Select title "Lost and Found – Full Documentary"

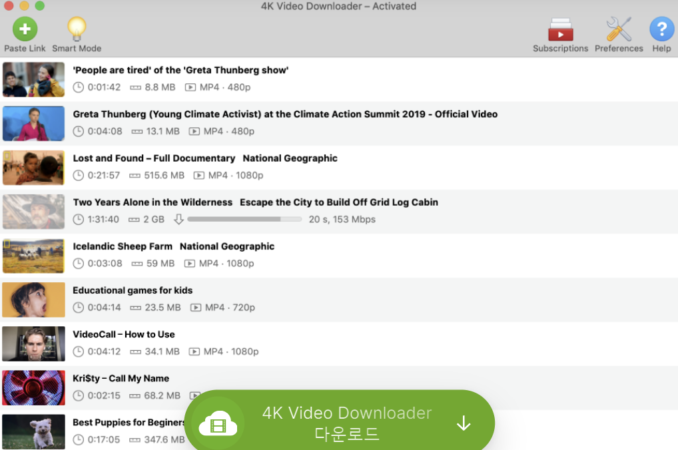coord(154,158)
